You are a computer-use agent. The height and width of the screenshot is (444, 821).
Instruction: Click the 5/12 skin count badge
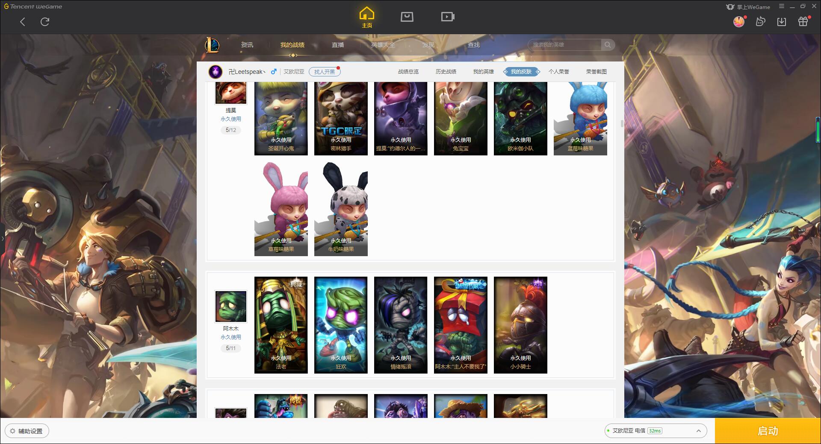[231, 130]
